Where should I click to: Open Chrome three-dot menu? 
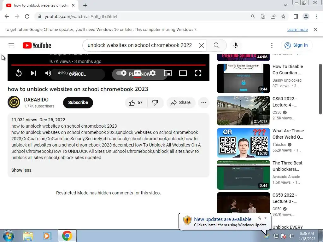point(316,16)
